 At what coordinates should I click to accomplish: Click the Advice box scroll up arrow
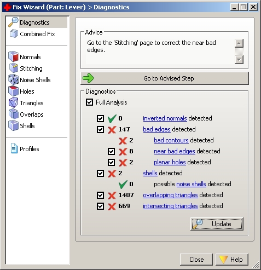click(239, 43)
